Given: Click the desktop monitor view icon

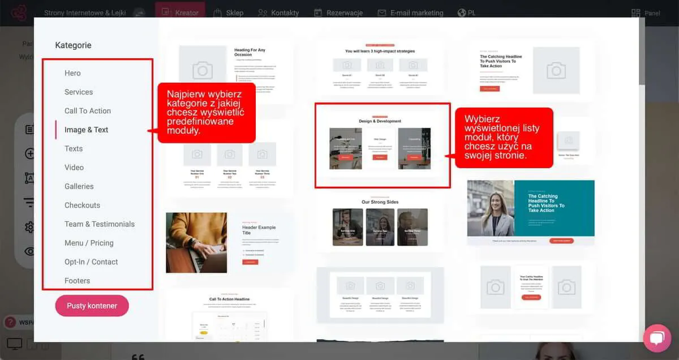Looking at the screenshot, I should (x=14, y=344).
